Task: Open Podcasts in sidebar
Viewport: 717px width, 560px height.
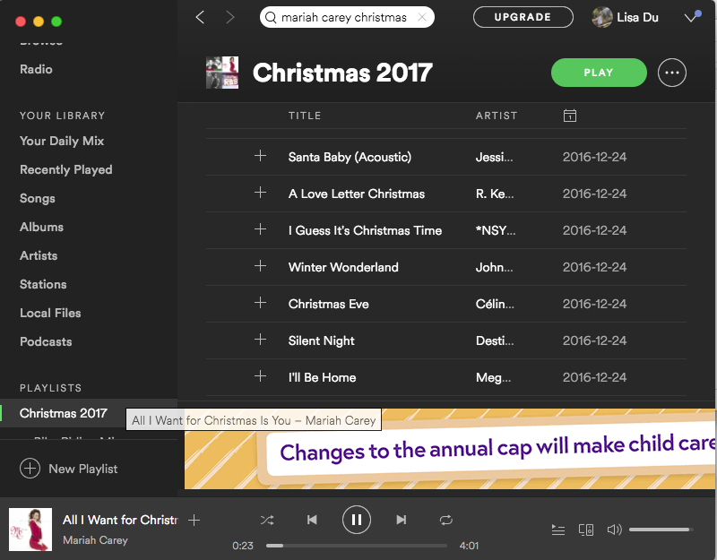Action: pyautogui.click(x=46, y=341)
